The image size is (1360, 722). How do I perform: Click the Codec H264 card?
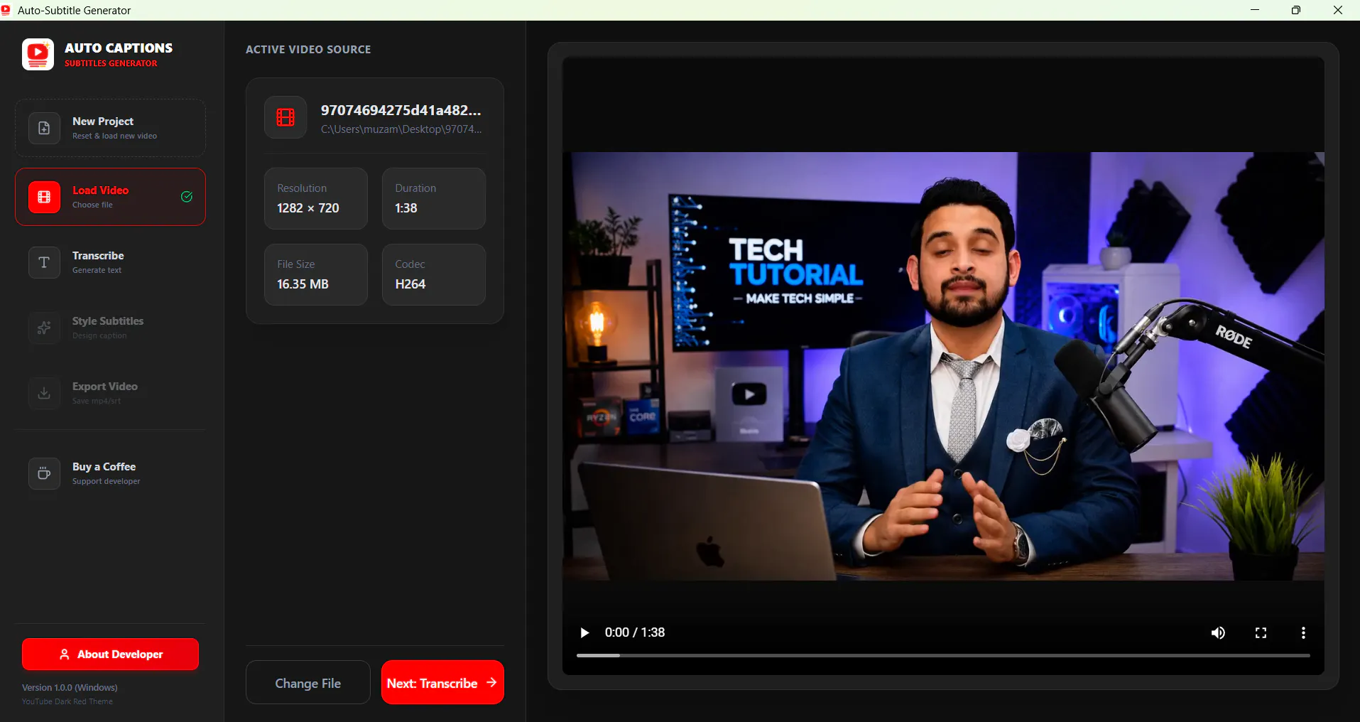[434, 274]
